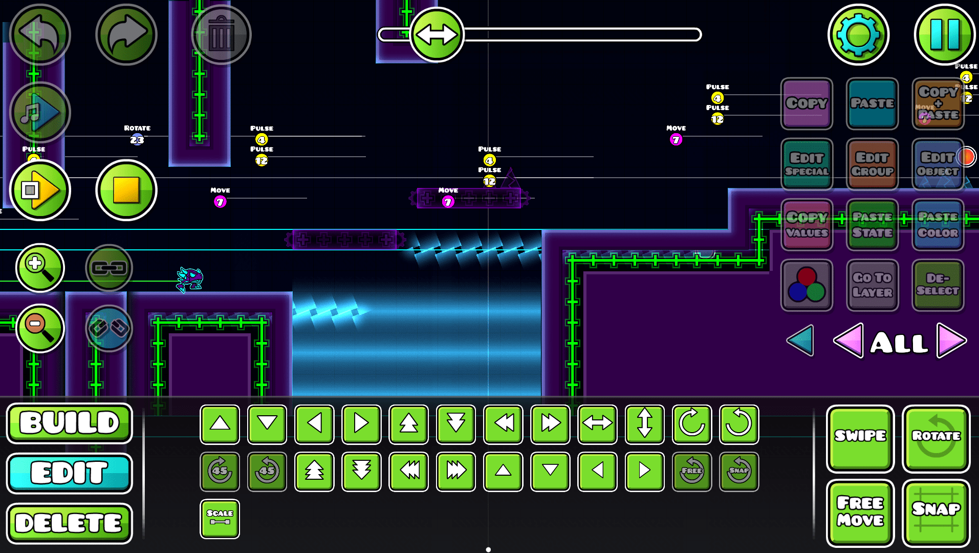Switch to the Edit tab
This screenshot has width=979, height=553.
tap(70, 473)
